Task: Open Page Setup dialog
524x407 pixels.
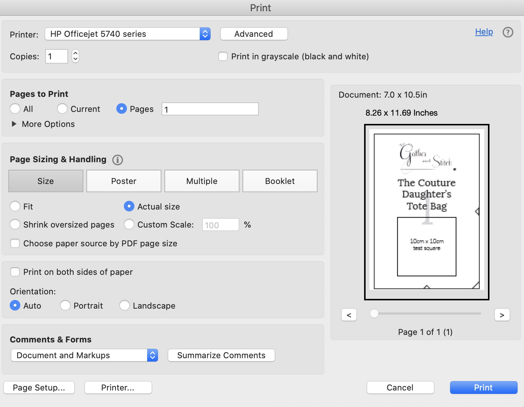Action: (x=39, y=387)
